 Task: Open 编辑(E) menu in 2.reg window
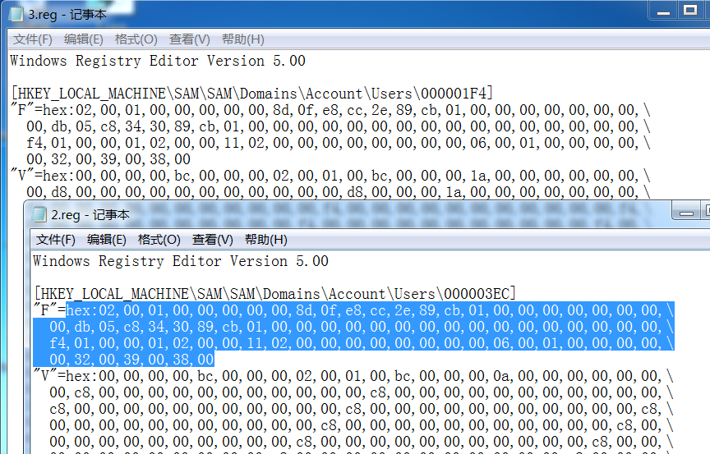click(x=106, y=240)
